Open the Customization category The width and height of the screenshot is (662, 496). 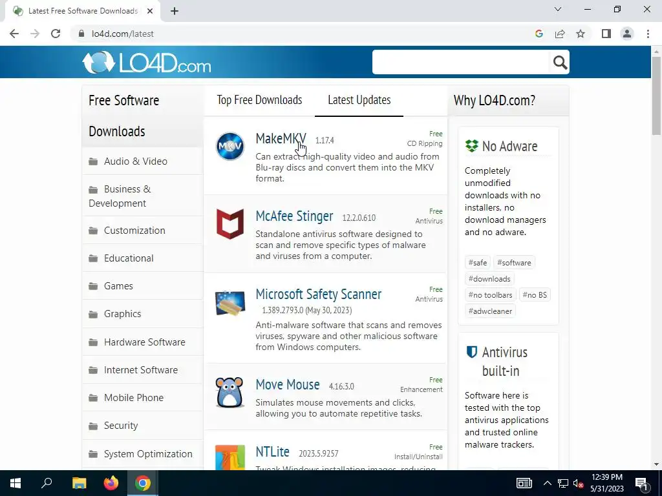[x=134, y=231]
